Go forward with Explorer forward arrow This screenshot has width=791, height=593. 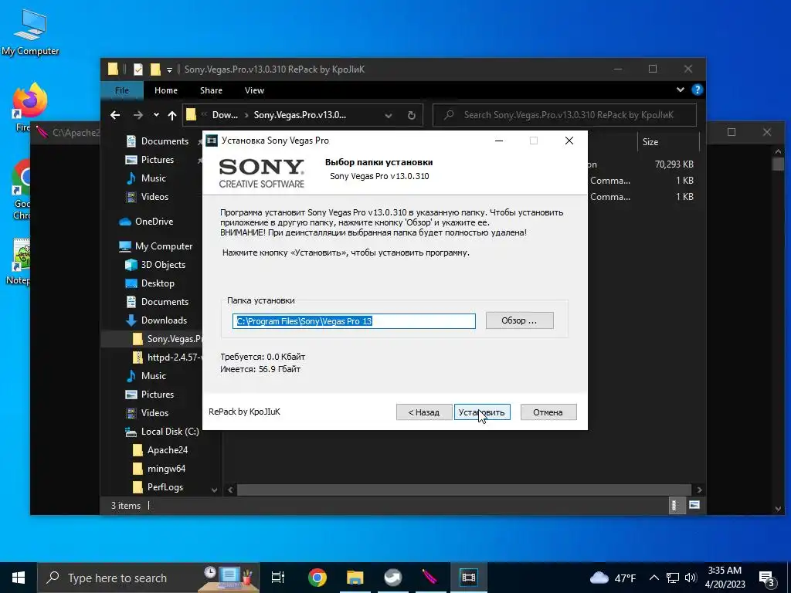pos(137,116)
